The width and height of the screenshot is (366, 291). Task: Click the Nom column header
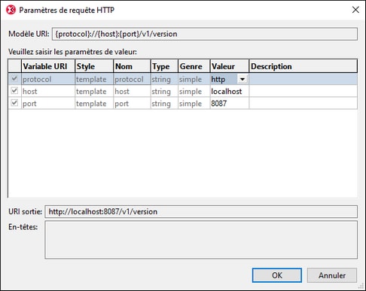coord(132,66)
